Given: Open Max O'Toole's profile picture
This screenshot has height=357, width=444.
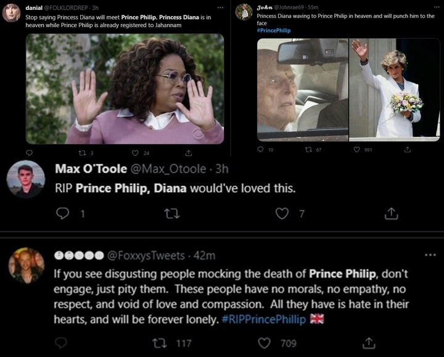Looking at the screenshot, I should coord(25,179).
